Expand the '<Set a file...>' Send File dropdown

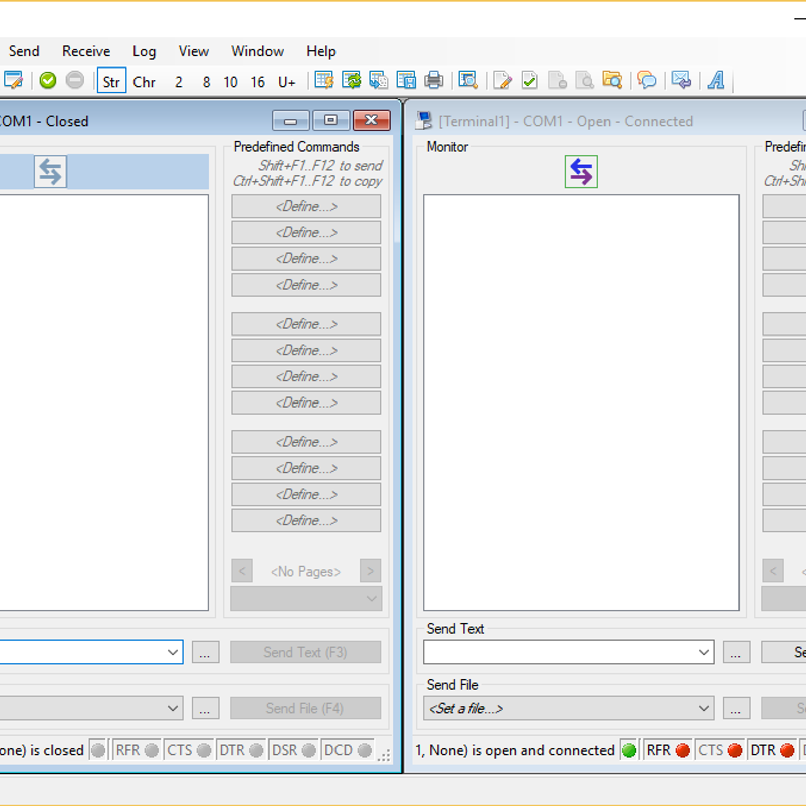(x=704, y=708)
